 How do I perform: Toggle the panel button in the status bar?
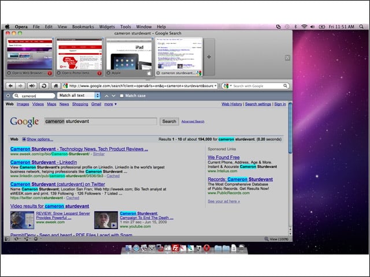point(8,239)
